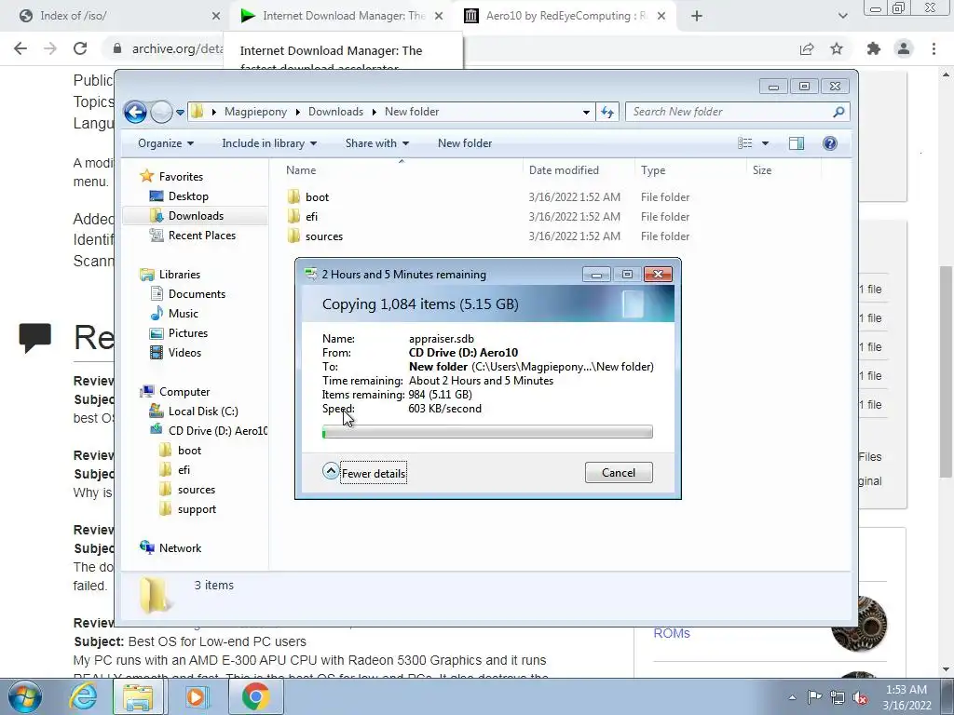Open the Music library
The width and height of the screenshot is (954, 715).
[x=184, y=314]
